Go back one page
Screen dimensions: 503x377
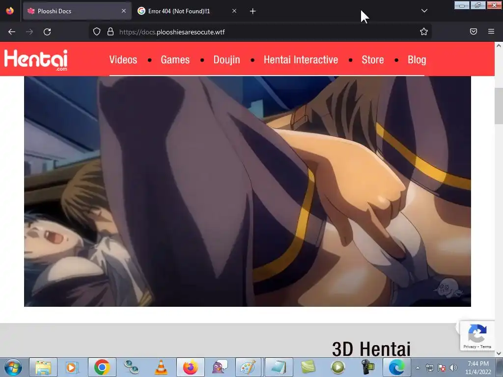(x=12, y=32)
